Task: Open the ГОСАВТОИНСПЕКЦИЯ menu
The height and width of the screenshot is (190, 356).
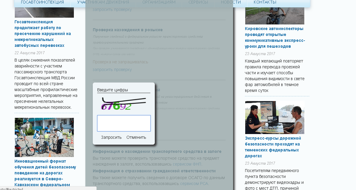Action: coord(42,2)
